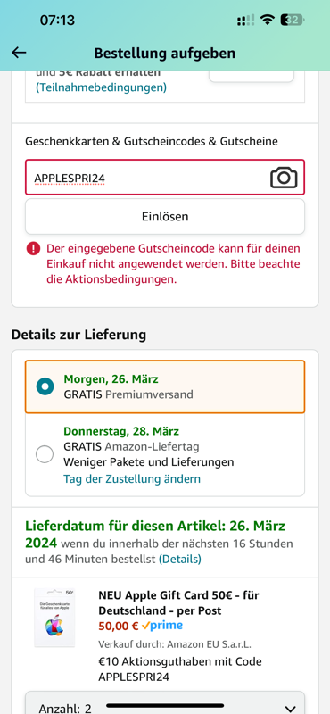Click Tag der Zustellung ändern link
This screenshot has width=330, height=714.
click(x=132, y=479)
